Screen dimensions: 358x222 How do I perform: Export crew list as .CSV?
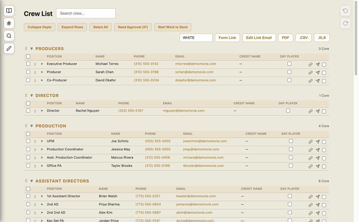pos(303,38)
